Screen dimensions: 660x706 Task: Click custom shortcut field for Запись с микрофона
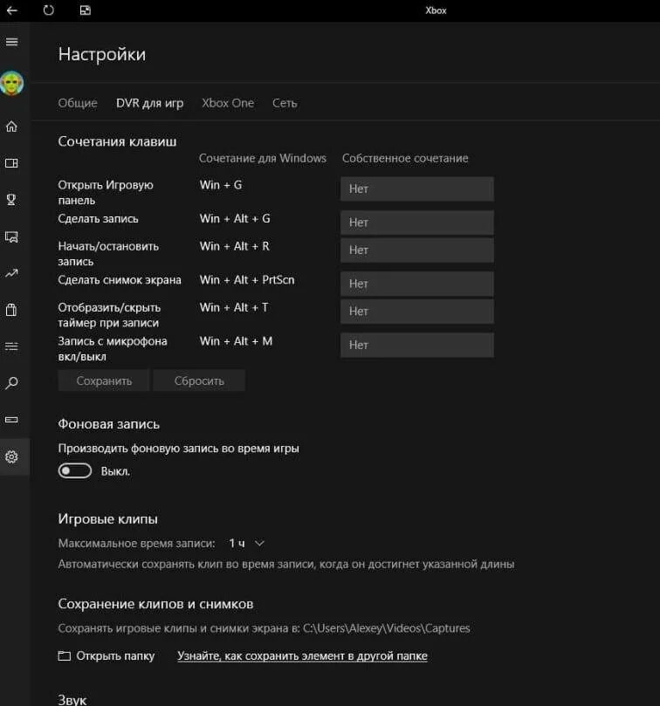pos(417,345)
